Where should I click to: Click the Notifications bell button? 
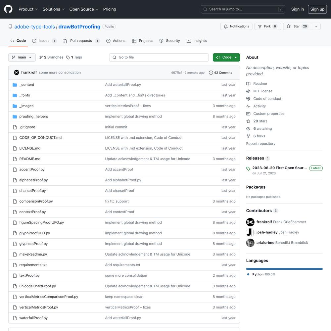(236, 26)
